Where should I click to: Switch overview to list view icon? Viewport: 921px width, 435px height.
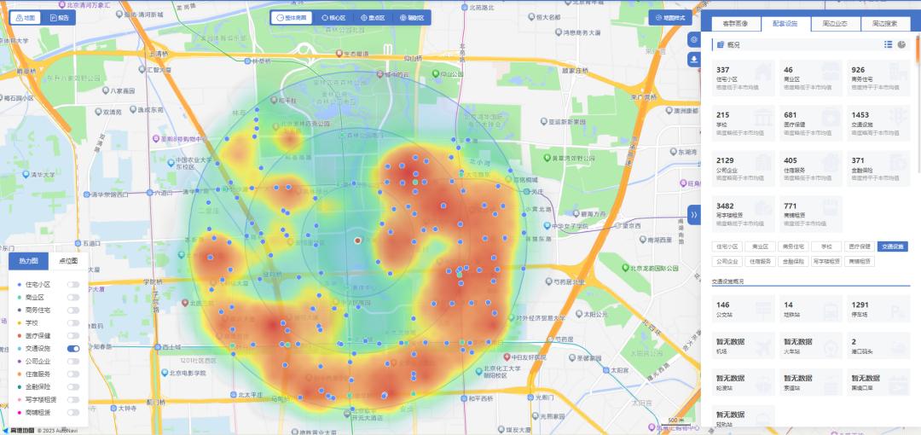pyautogui.click(x=888, y=44)
